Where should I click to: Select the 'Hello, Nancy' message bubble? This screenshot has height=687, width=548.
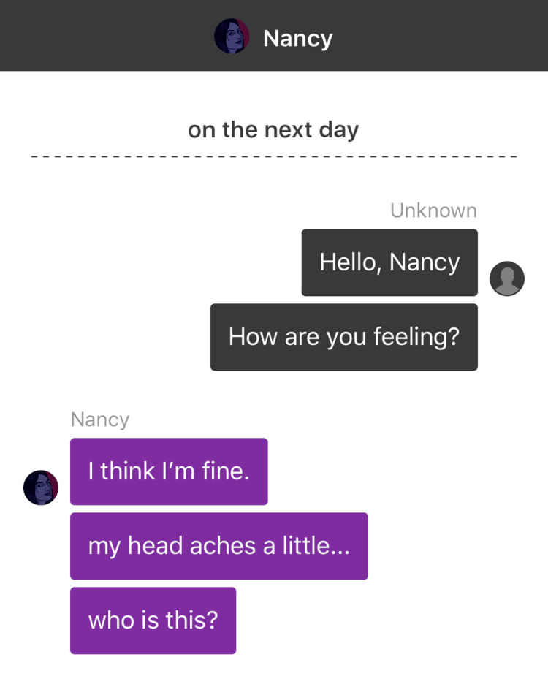coord(389,262)
